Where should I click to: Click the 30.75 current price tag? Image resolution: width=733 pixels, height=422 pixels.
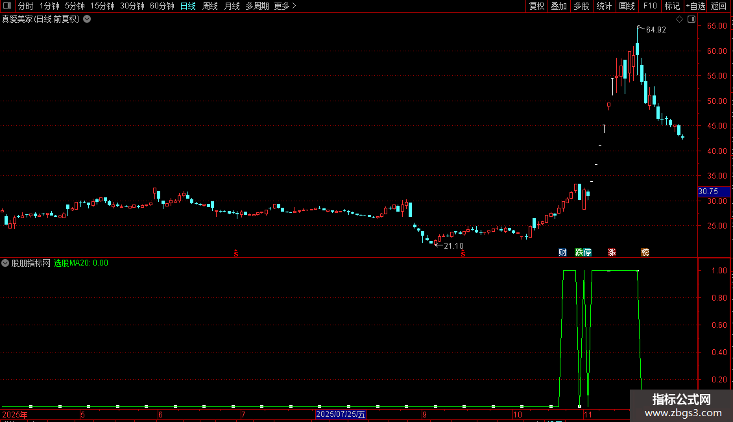tap(714, 192)
